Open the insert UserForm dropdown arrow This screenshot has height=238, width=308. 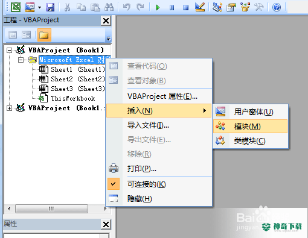[x=40, y=8]
